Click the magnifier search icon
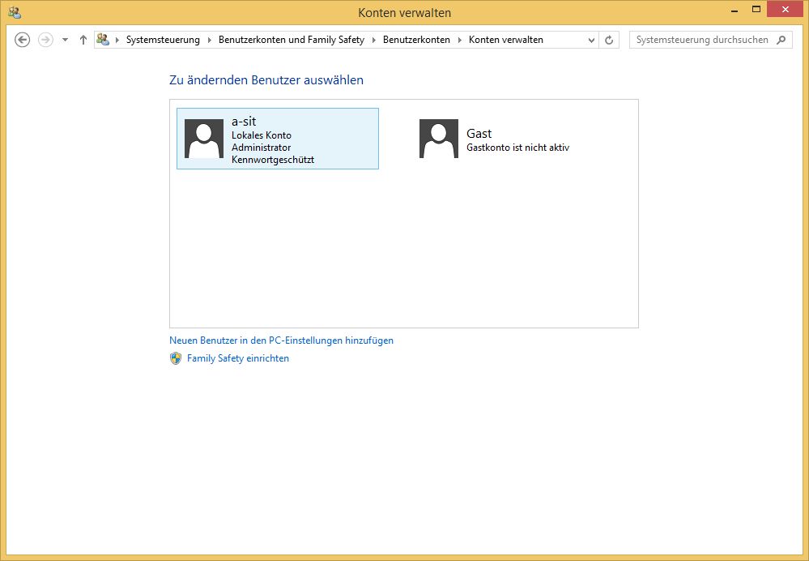 [781, 40]
